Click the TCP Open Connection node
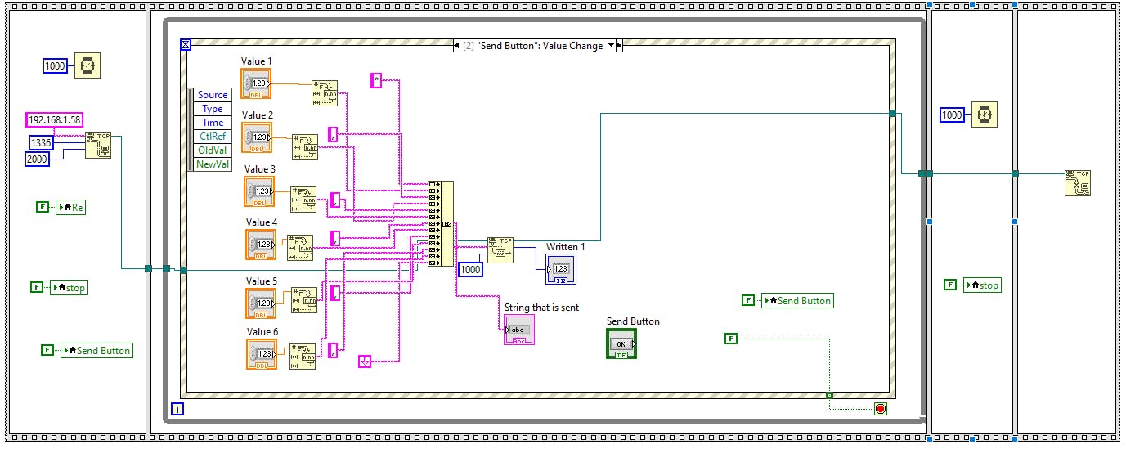The image size is (1126, 449). pyautogui.click(x=98, y=146)
